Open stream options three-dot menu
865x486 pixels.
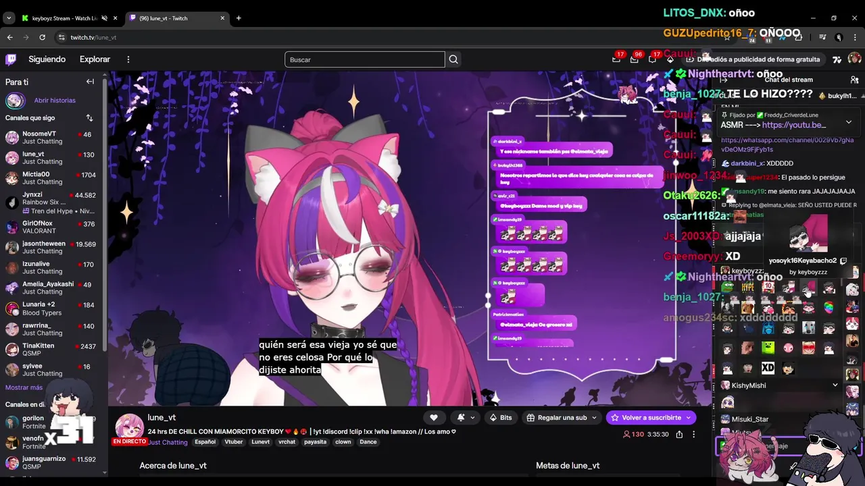693,435
